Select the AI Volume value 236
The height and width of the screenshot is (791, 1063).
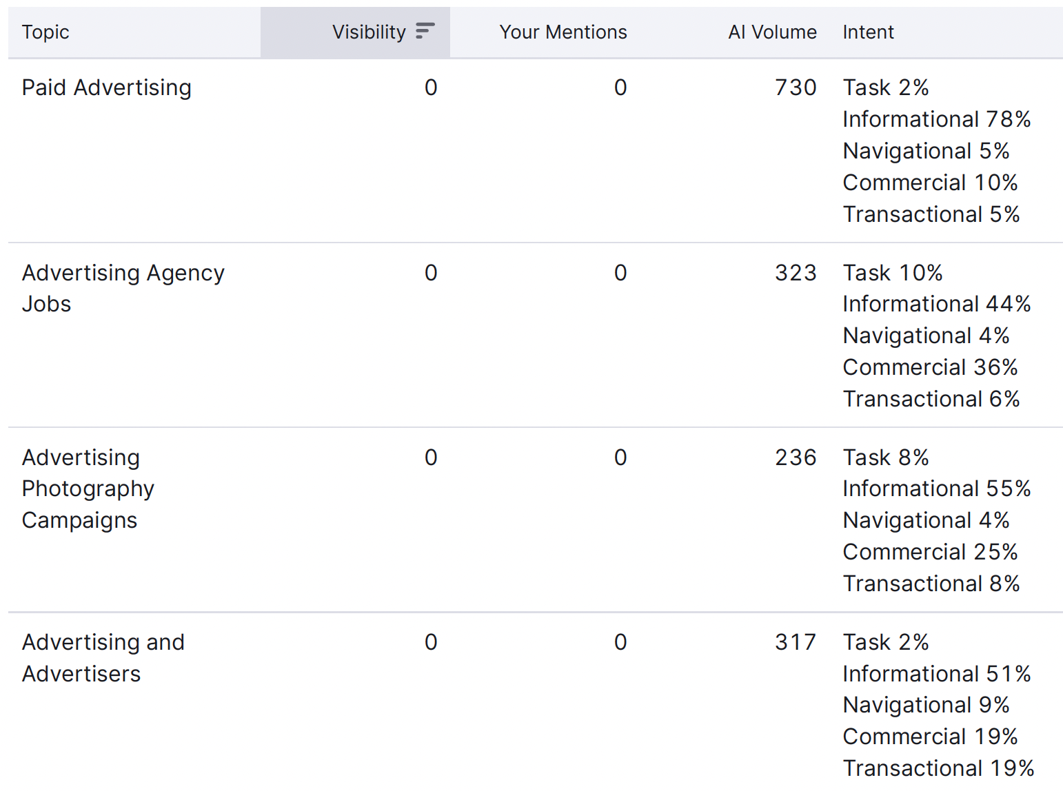pos(796,458)
